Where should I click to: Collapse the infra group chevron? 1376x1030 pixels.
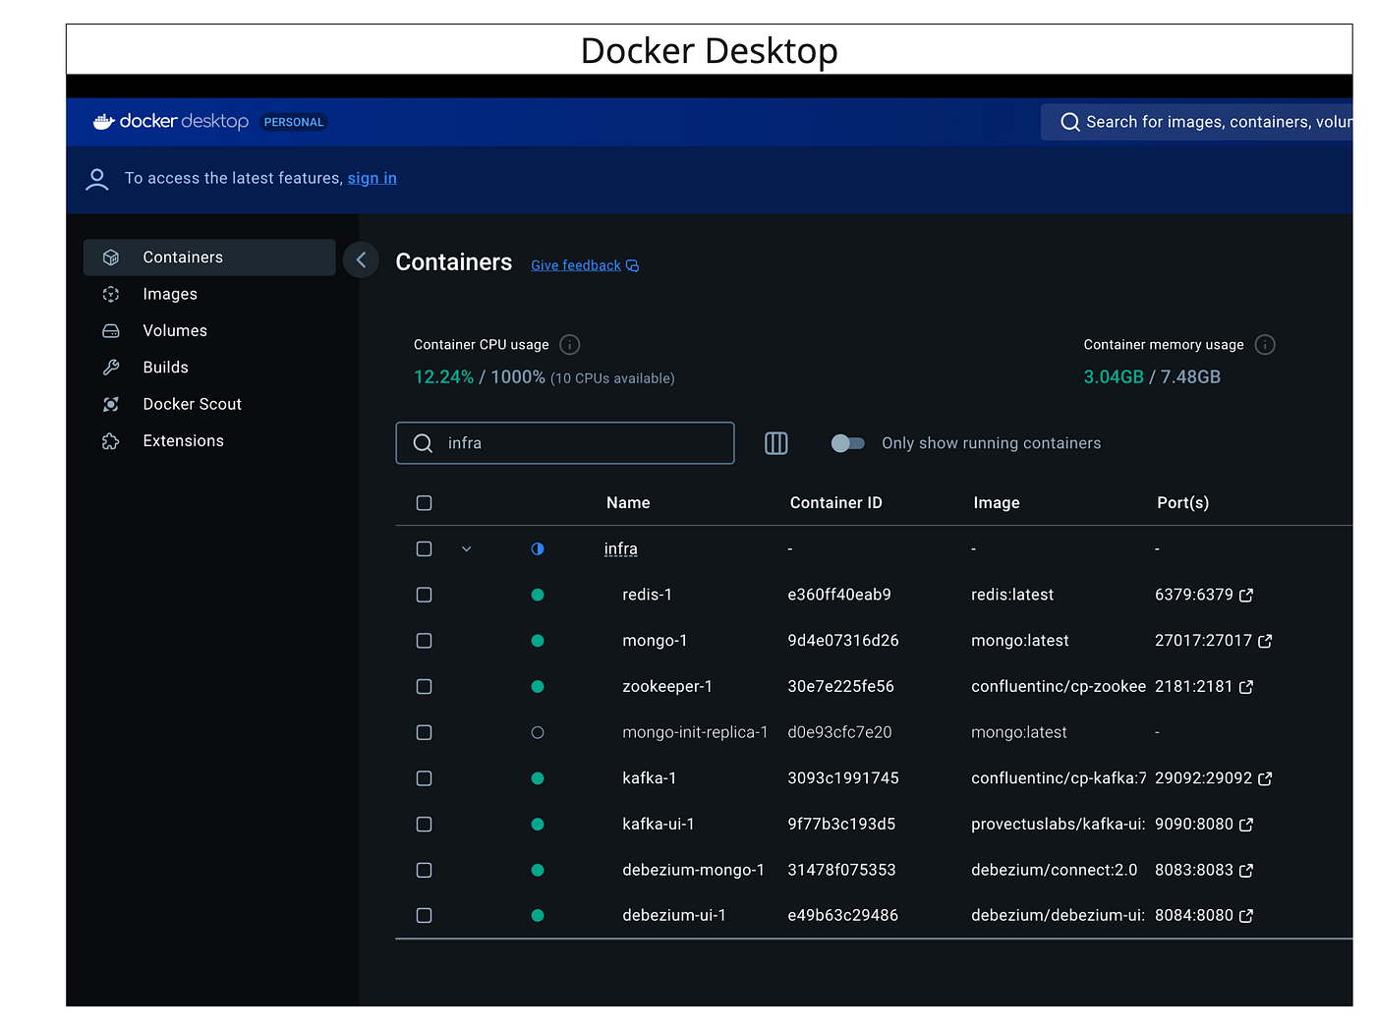click(467, 549)
